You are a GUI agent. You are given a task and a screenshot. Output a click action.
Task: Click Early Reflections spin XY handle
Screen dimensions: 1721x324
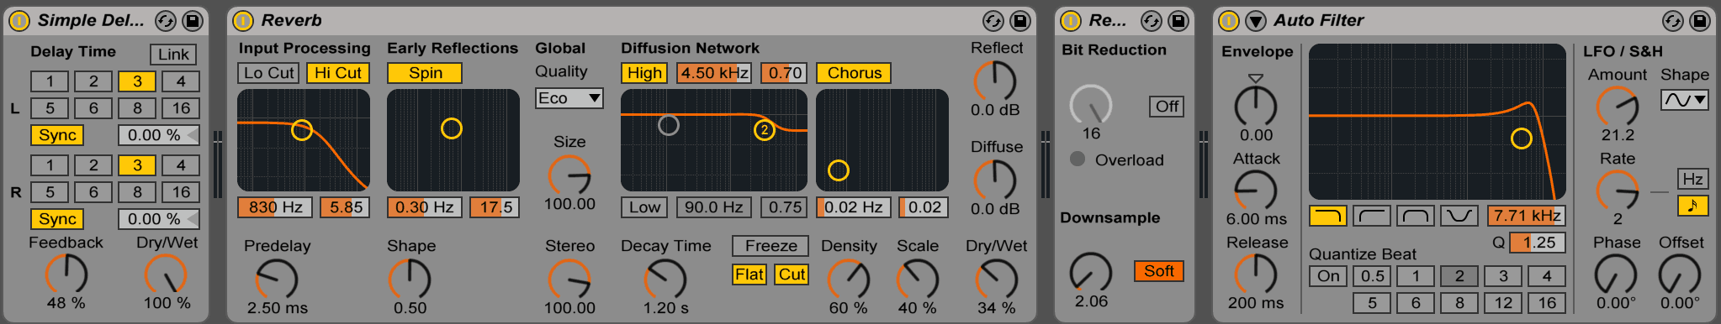(x=452, y=128)
